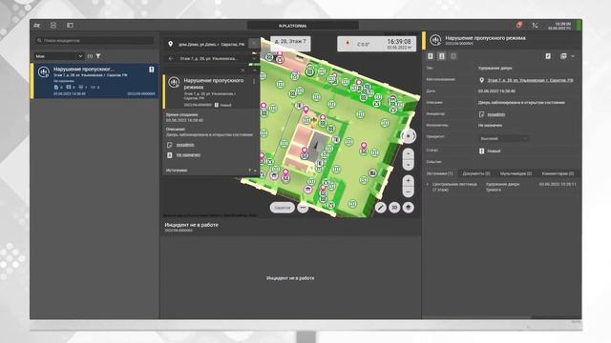Image resolution: width=611 pixels, height=343 pixels.
Task: Switch to the "Мультимедиа (0)" tab
Action: [516, 173]
